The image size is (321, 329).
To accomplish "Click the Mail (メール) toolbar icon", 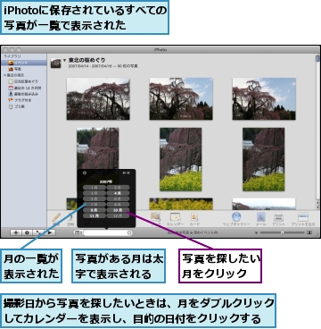I will pos(260,219).
